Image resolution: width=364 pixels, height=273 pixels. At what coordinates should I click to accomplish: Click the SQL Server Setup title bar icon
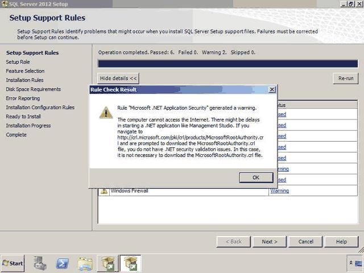(4, 4)
